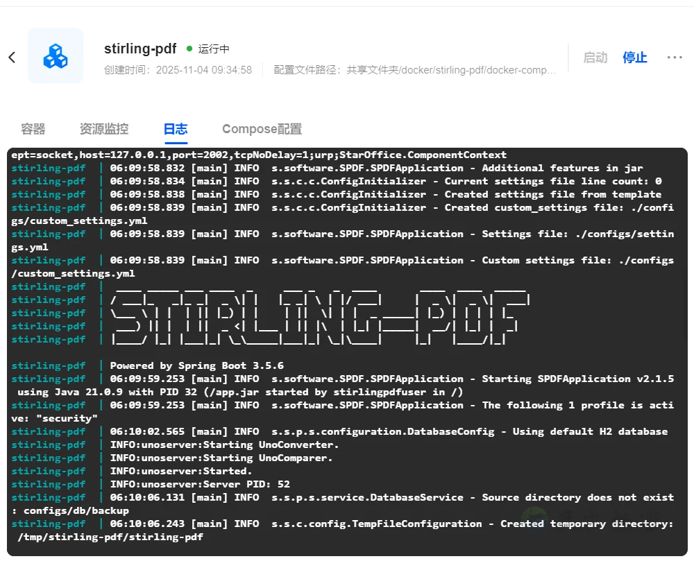Image resolution: width=694 pixels, height=561 pixels.
Task: Go to the Compose配置 tab
Action: tap(262, 129)
